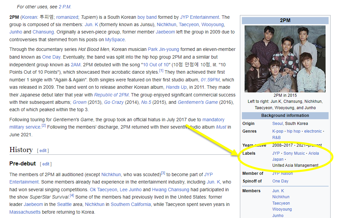Jump to citation footnote 1
Viewport: 351px width, 218px height.
161,71
